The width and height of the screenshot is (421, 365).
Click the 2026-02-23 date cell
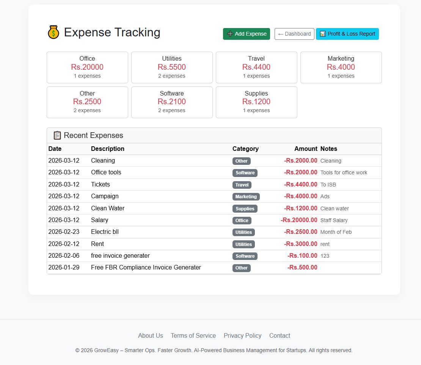click(64, 232)
